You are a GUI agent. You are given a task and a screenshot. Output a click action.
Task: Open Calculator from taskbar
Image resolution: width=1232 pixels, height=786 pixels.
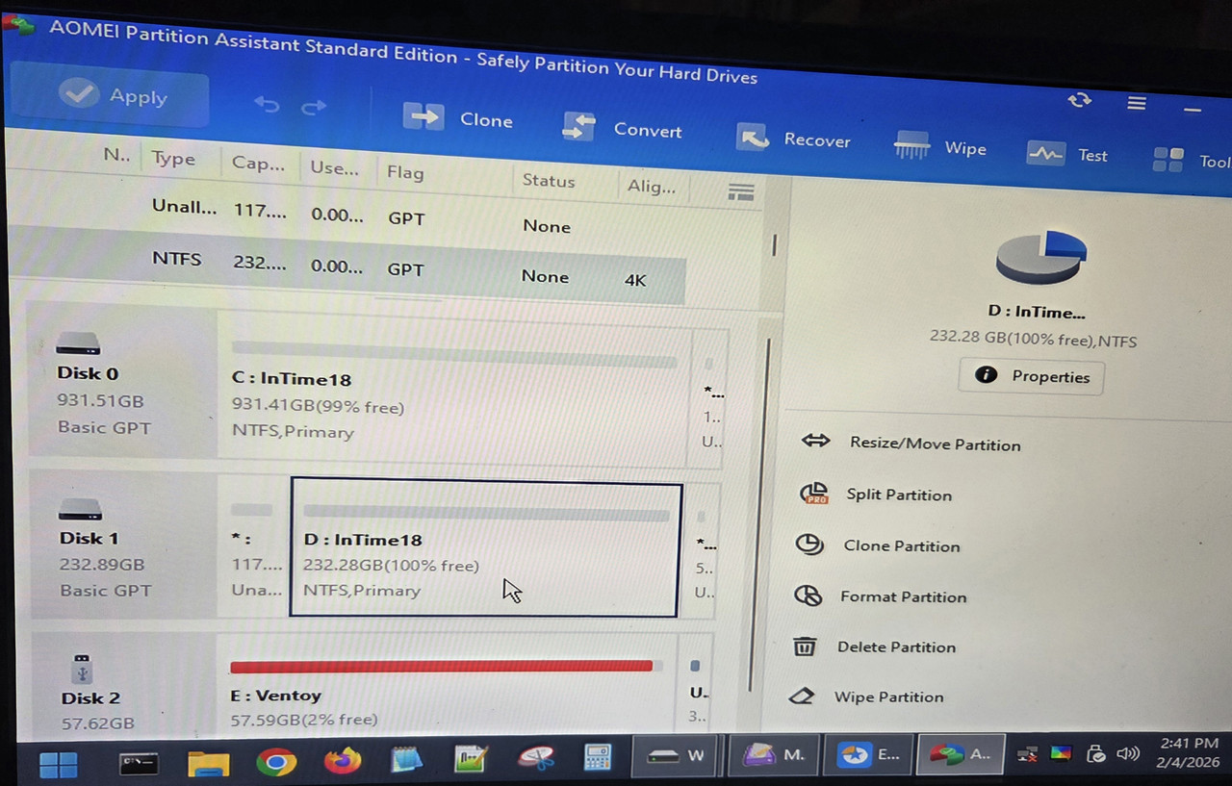(x=598, y=757)
